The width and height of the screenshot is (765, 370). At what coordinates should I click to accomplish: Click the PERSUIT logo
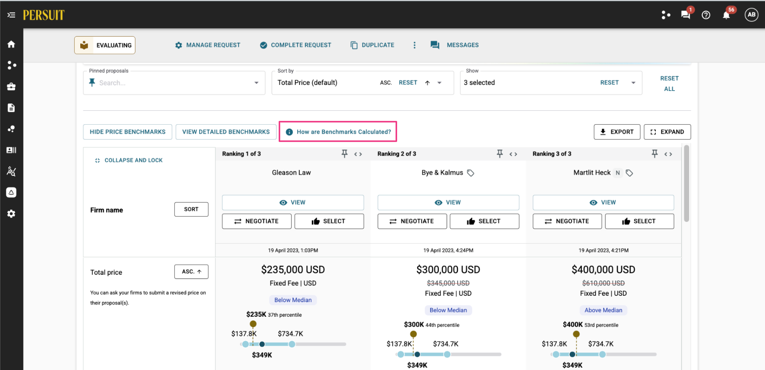pyautogui.click(x=44, y=15)
